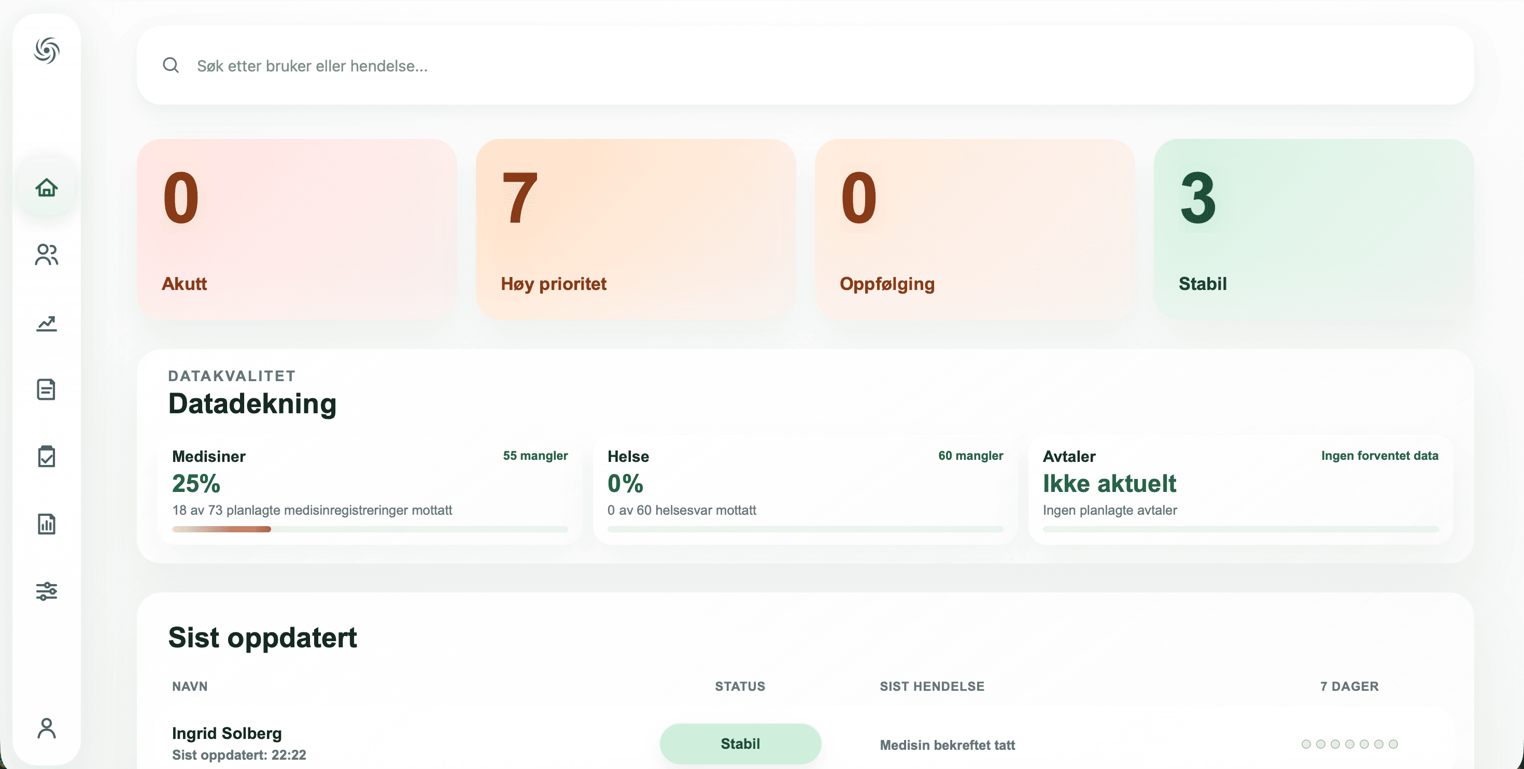Viewport: 1524px width, 769px height.
Task: Click the 7 DAGER column header
Action: 1349,686
